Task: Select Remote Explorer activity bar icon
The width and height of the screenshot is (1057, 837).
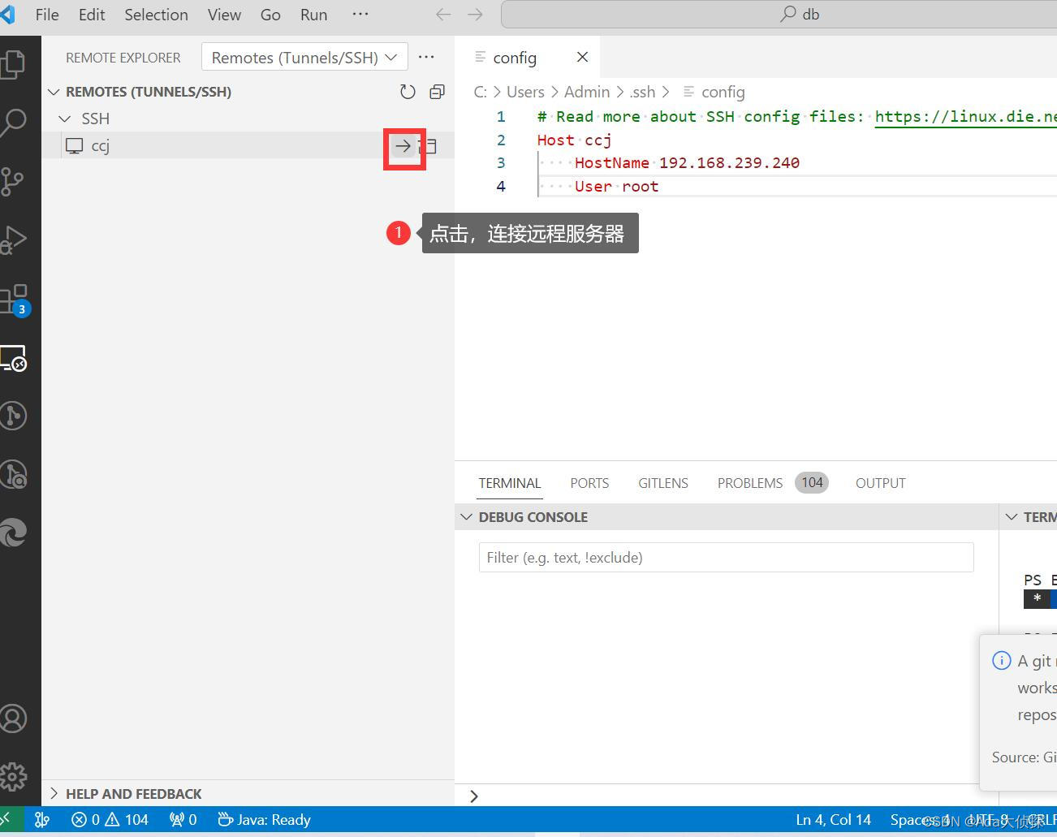Action: click(x=14, y=358)
